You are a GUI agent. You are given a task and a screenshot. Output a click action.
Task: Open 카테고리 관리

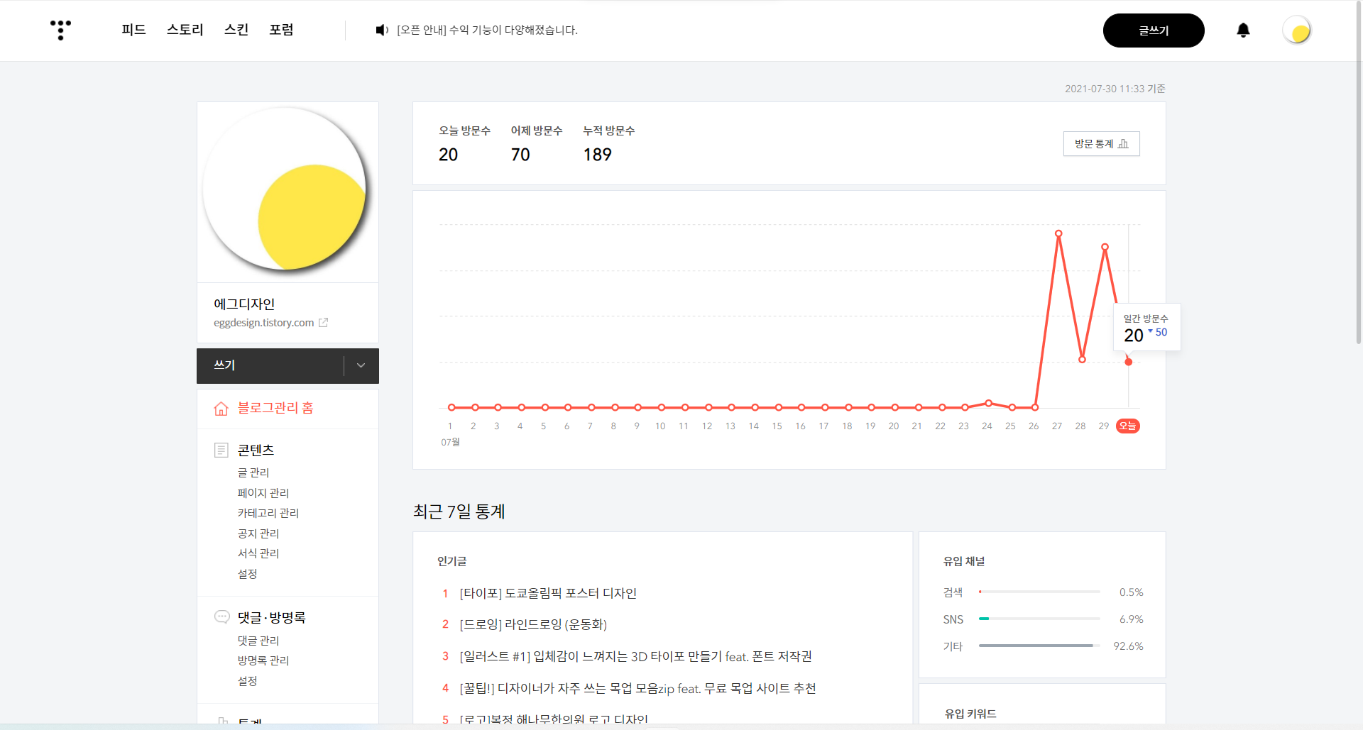(x=268, y=513)
